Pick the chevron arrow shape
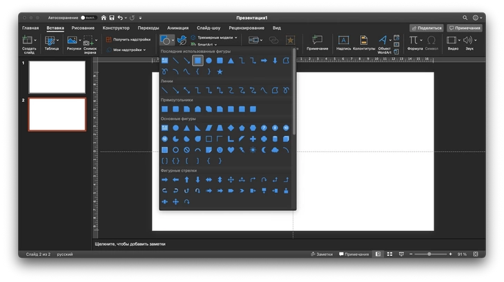This screenshot has height=282, width=504. coord(242,190)
